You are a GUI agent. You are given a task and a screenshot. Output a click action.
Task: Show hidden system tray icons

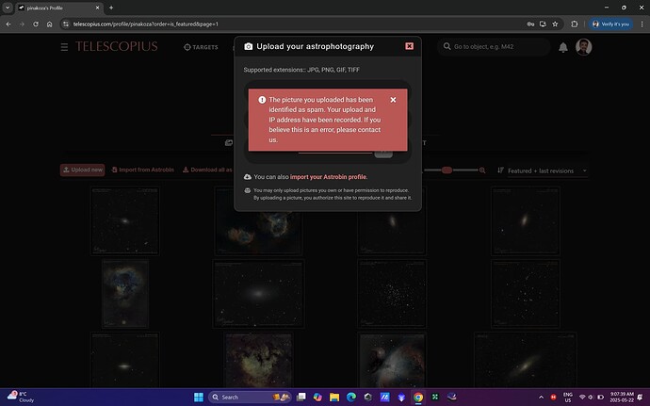coord(541,398)
